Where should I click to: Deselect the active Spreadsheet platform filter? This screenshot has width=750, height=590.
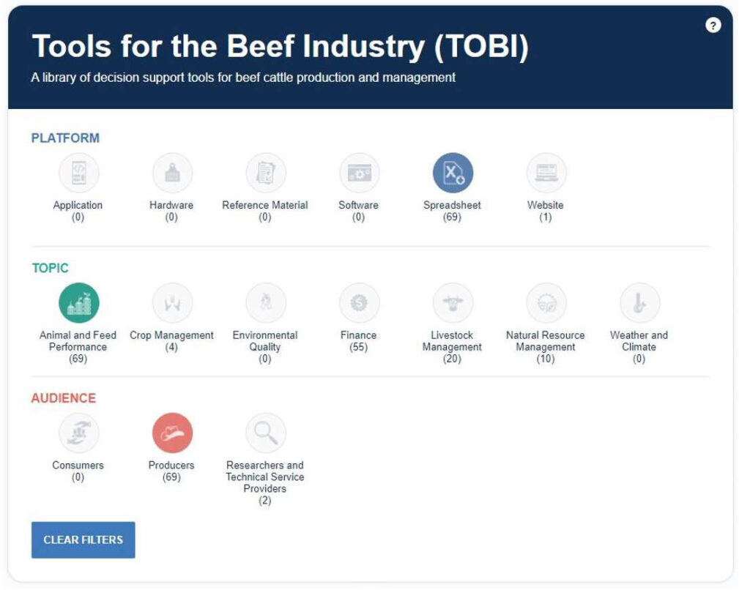coord(453,173)
